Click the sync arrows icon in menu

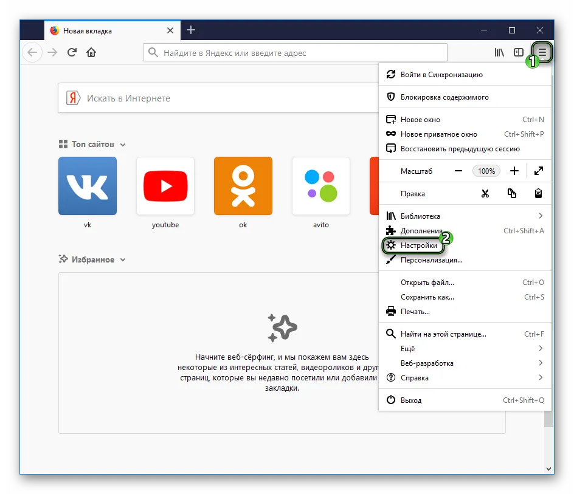(391, 74)
